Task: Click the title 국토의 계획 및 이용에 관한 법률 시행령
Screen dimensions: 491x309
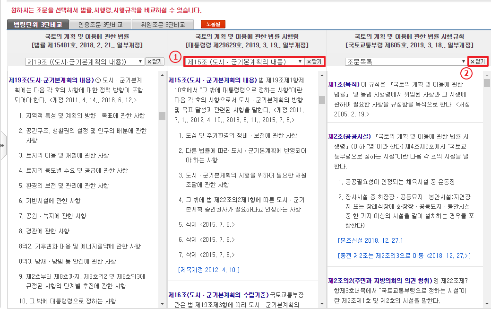Action: 247,37
